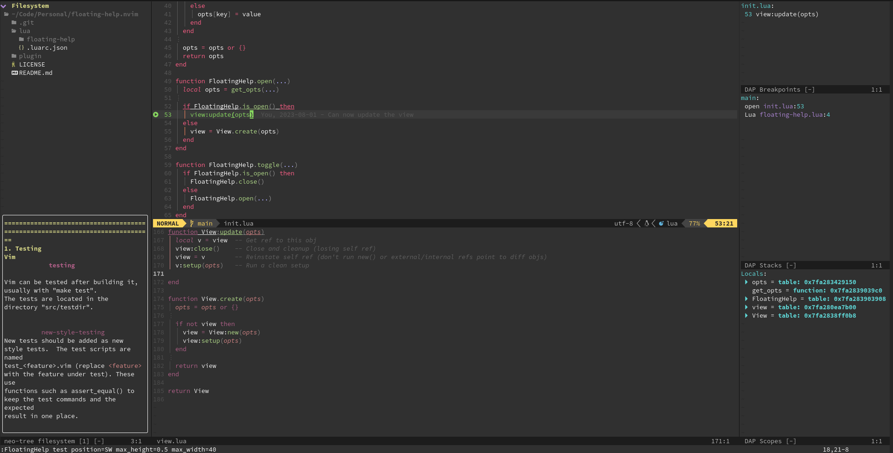
Task: Expand the capitalized View table in Locals
Action: (x=746, y=316)
